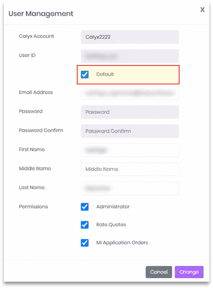Click the Rate Quotes label text
Image resolution: width=213 pixels, height=288 pixels.
point(111,225)
